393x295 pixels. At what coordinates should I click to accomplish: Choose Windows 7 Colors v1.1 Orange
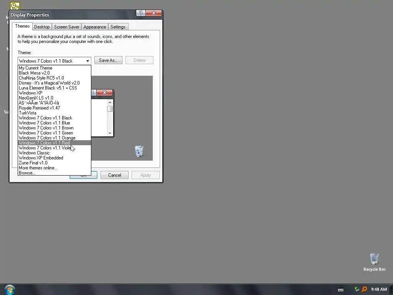[54, 138]
